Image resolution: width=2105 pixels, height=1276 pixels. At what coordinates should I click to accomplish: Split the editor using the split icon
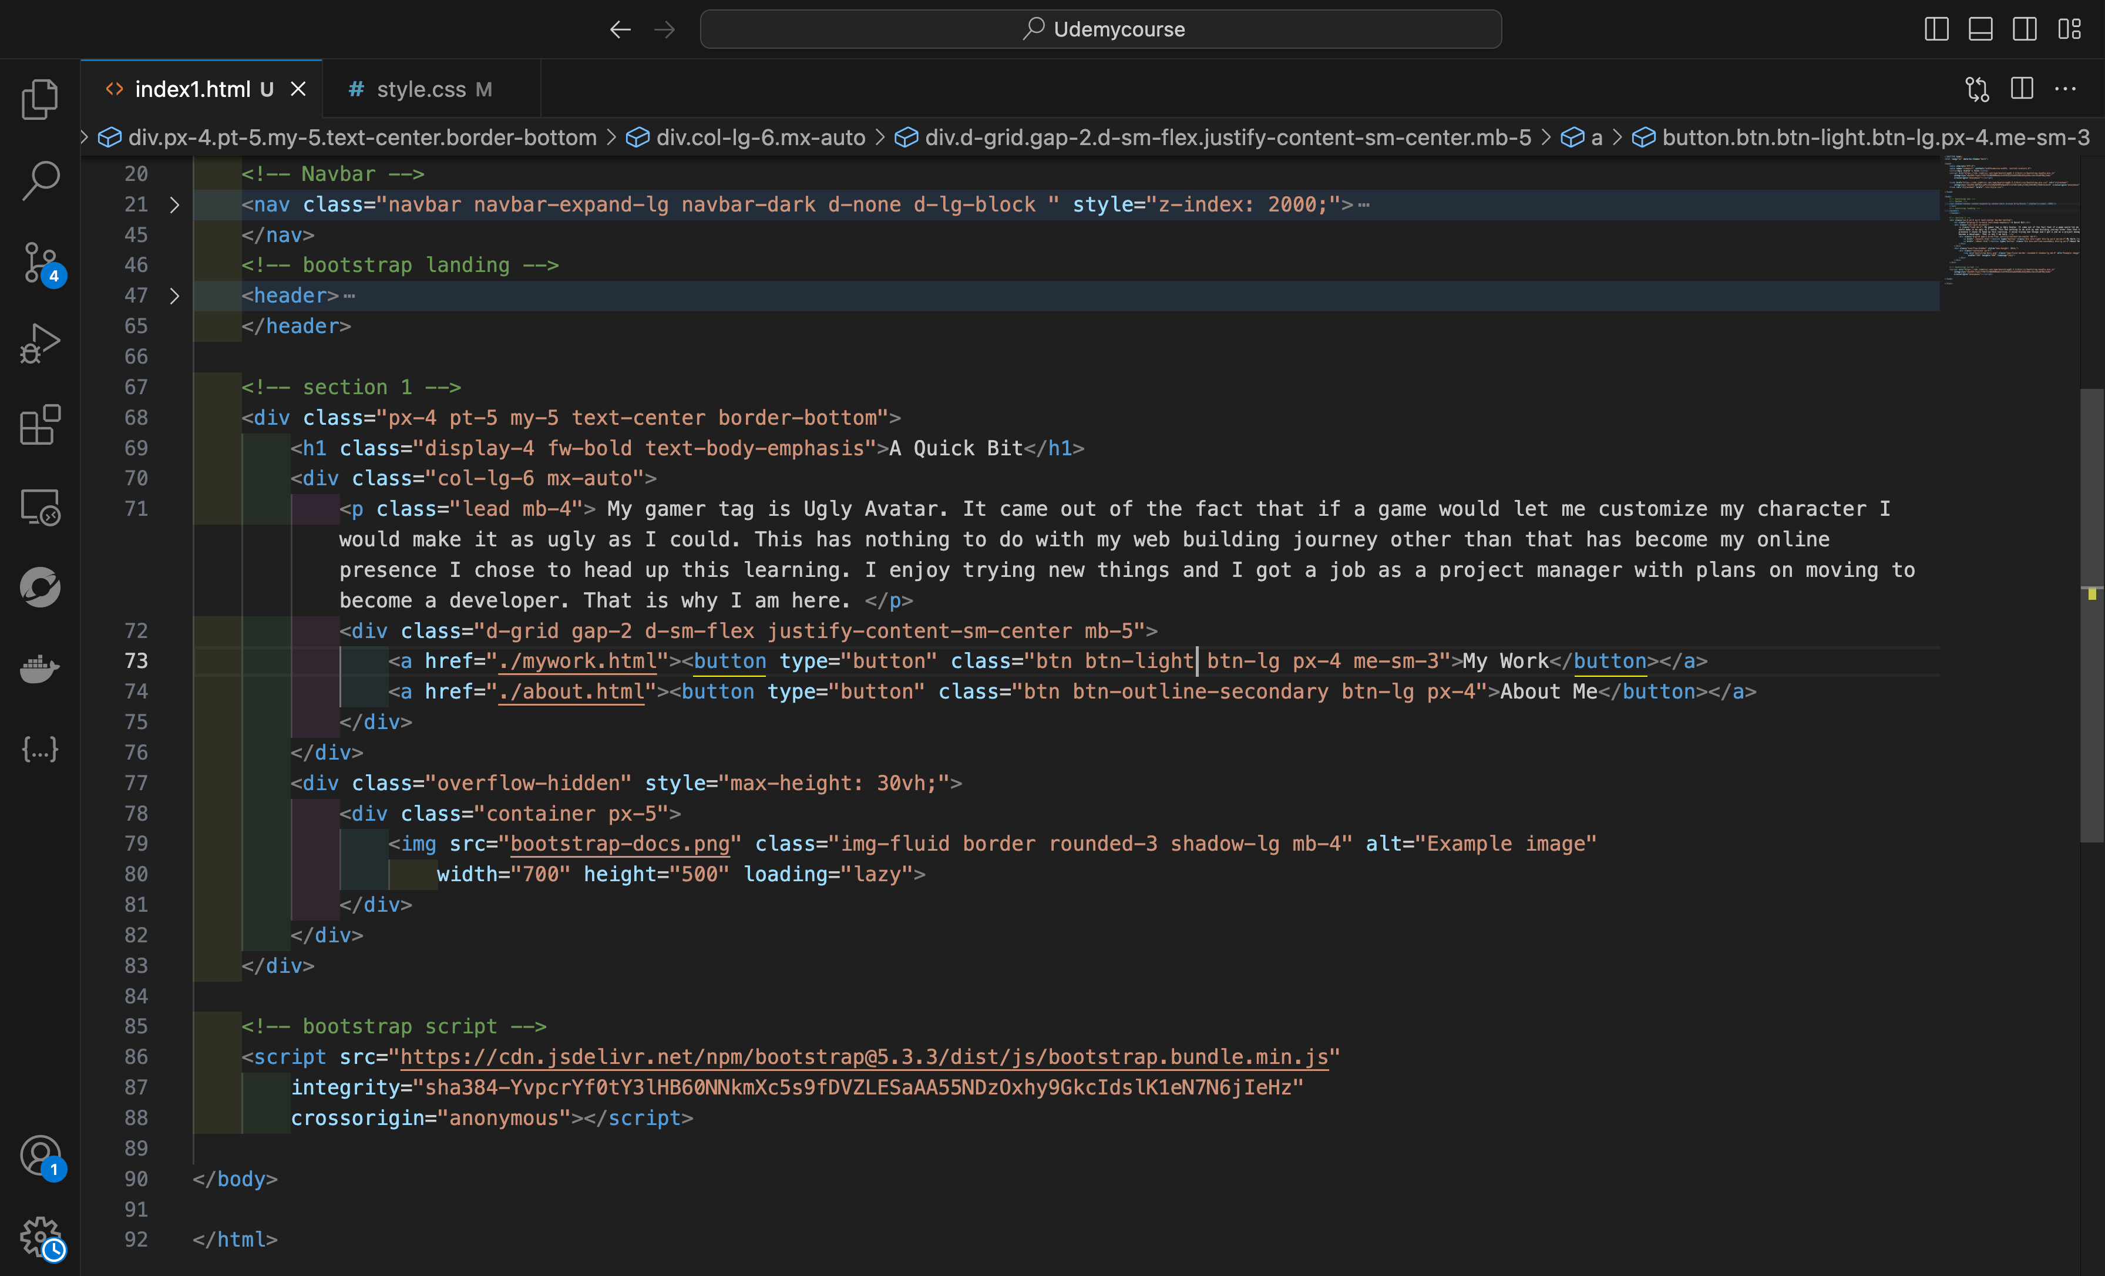coord(2022,88)
